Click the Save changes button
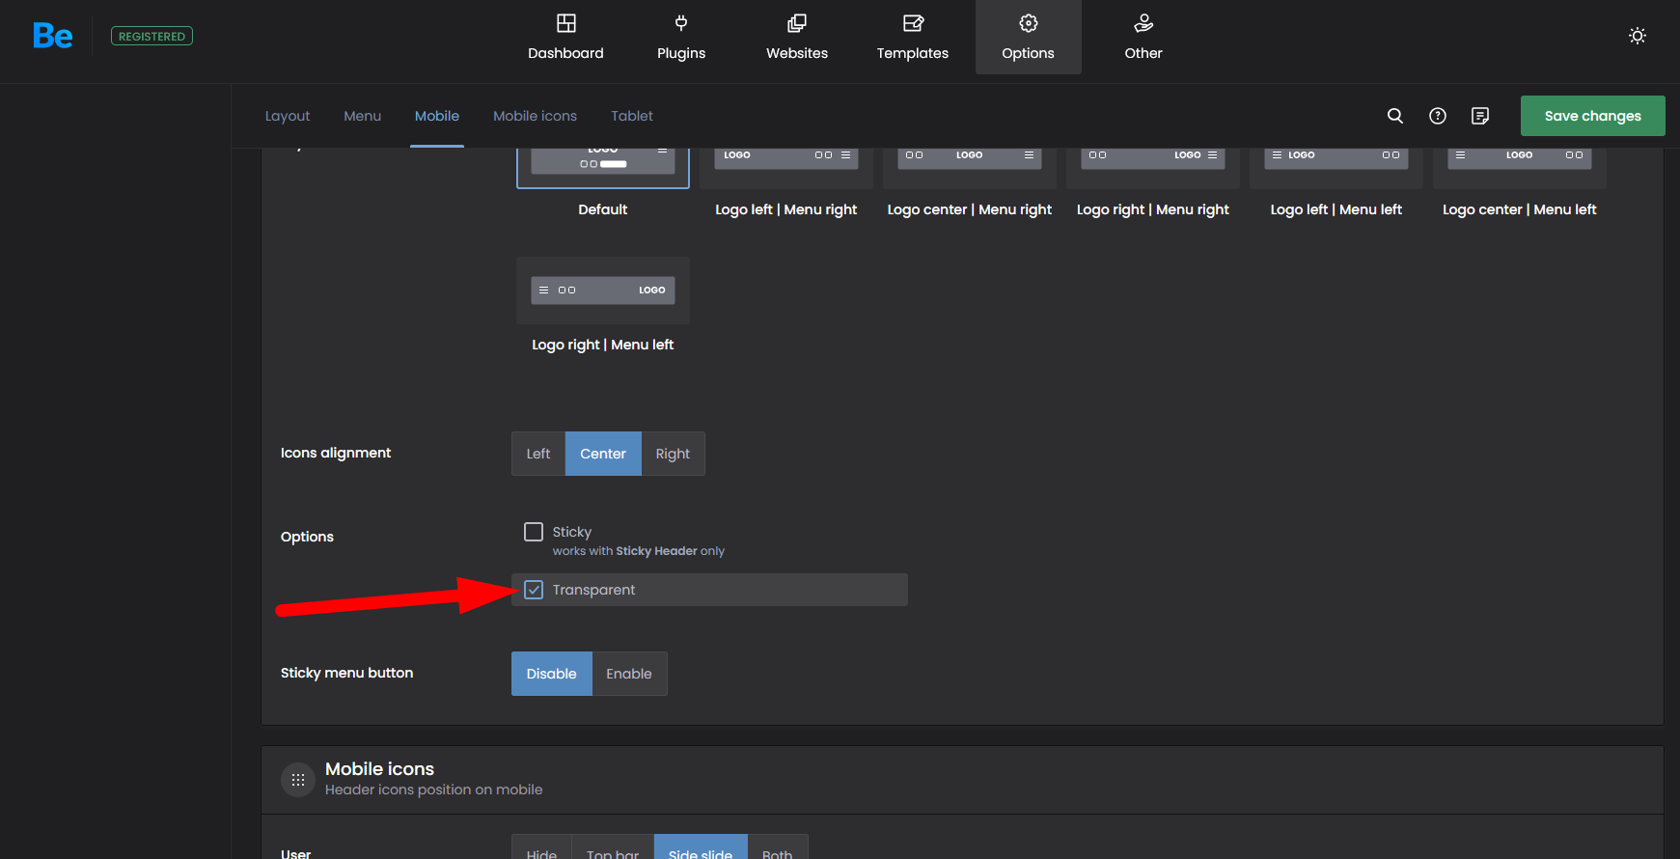Screen dimensions: 1680x859 pos(1592,116)
